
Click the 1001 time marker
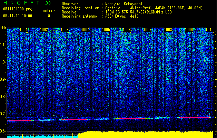(23, 30)
